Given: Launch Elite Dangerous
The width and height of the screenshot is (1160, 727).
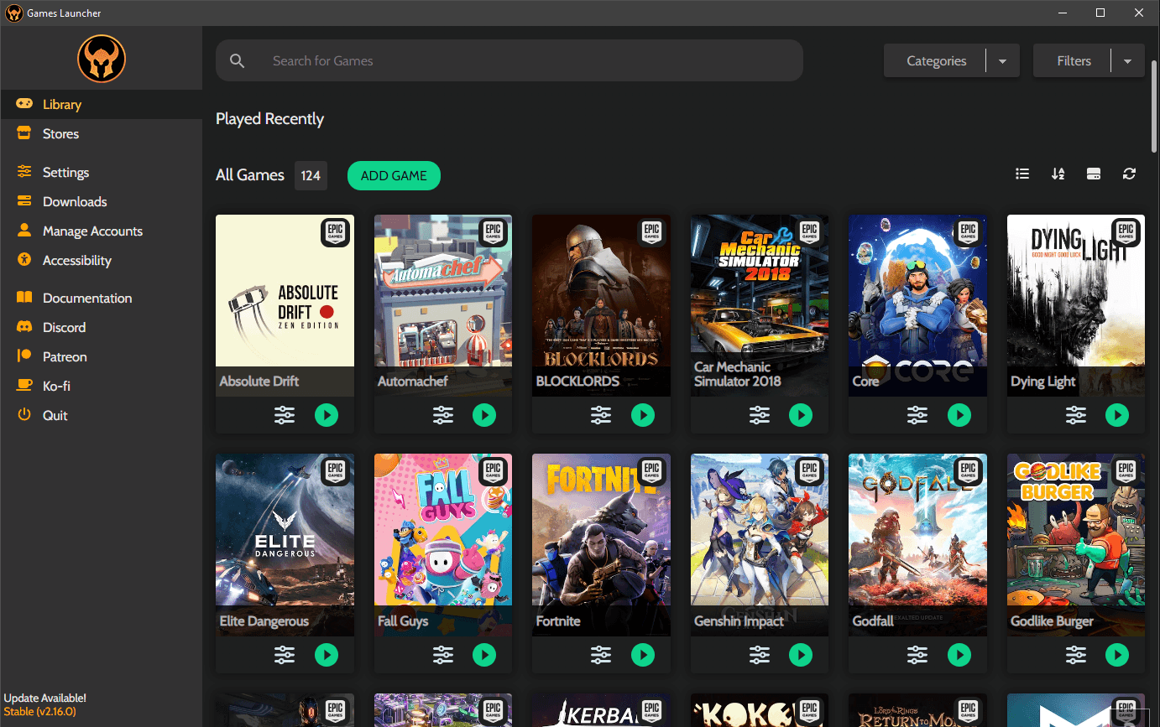Looking at the screenshot, I should [327, 655].
